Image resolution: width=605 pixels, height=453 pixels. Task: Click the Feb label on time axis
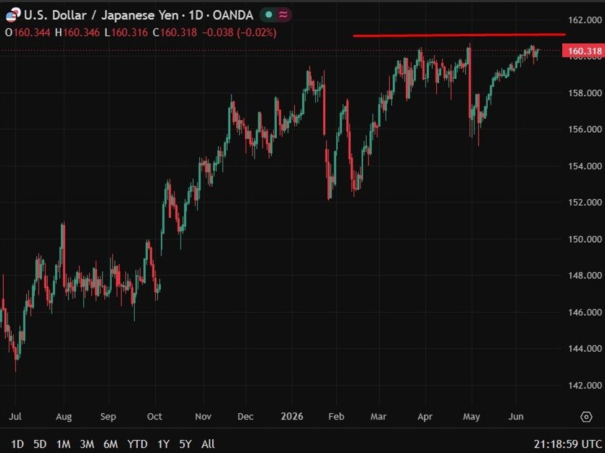336,417
